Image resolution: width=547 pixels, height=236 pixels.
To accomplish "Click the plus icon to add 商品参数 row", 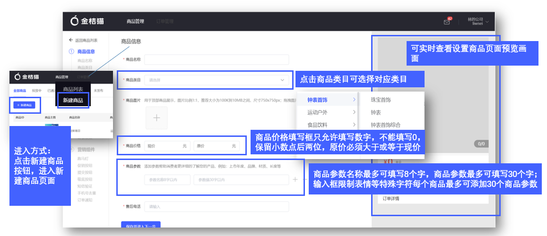I will (295, 180).
